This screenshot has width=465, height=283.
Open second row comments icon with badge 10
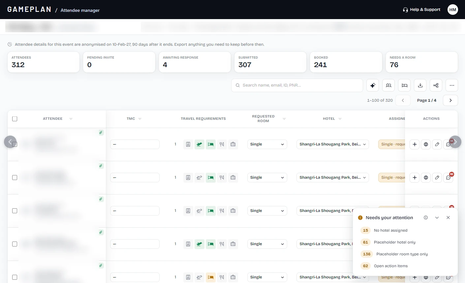tap(448, 177)
